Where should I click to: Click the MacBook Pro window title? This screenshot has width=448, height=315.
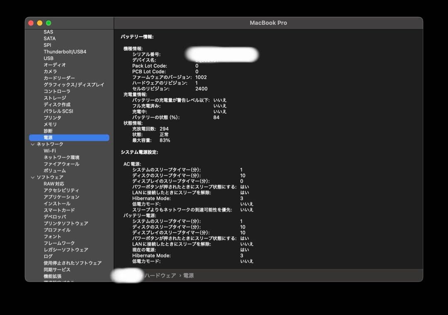point(268,23)
